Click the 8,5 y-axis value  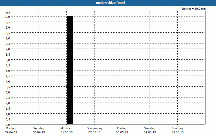8,33
